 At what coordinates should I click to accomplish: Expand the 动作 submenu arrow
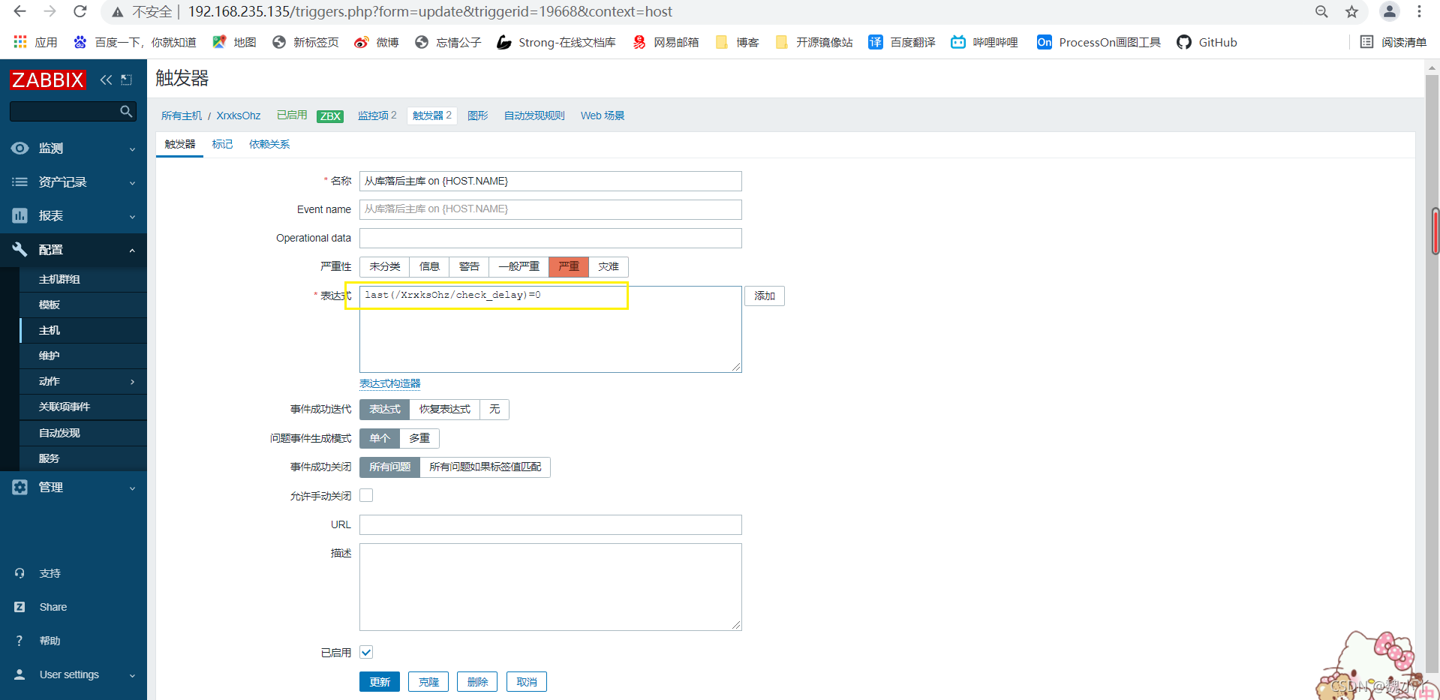click(x=133, y=382)
